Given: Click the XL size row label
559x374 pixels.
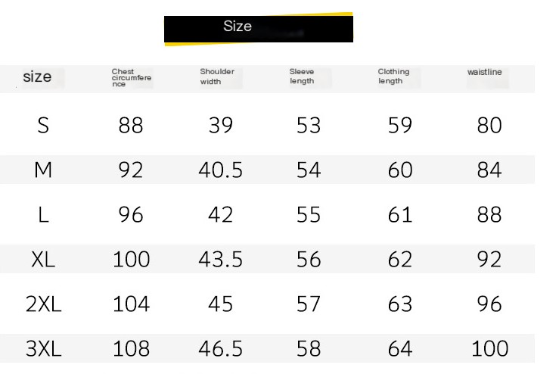Looking at the screenshot, I should coord(43,260).
